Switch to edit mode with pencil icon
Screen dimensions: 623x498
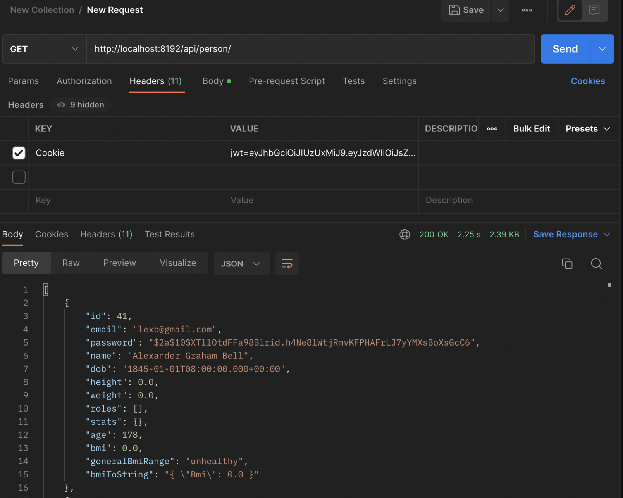570,10
